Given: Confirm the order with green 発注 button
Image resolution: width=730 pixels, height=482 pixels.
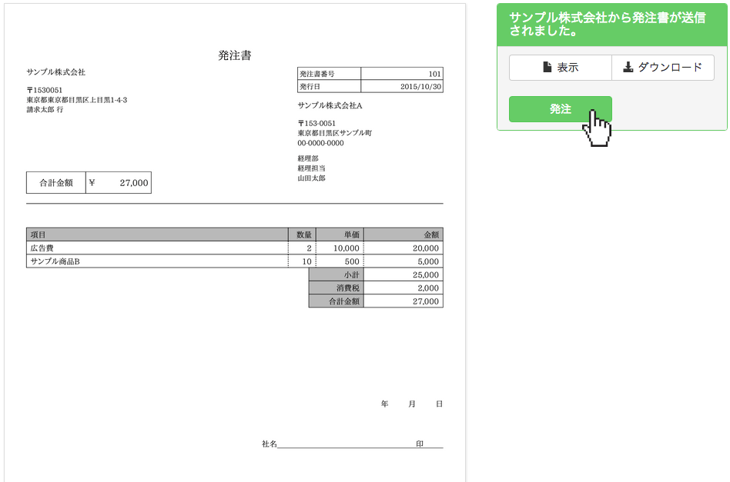Looking at the screenshot, I should point(561,109).
